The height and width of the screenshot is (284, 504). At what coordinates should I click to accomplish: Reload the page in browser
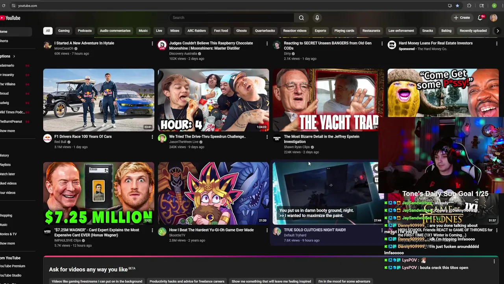point(4,6)
